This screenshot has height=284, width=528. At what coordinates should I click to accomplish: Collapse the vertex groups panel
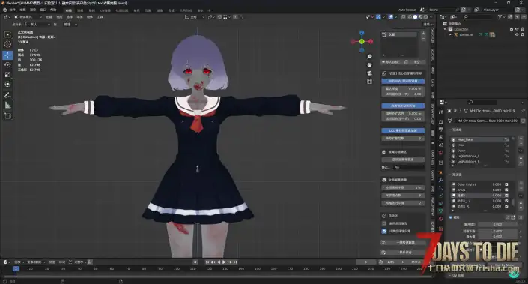click(x=451, y=130)
